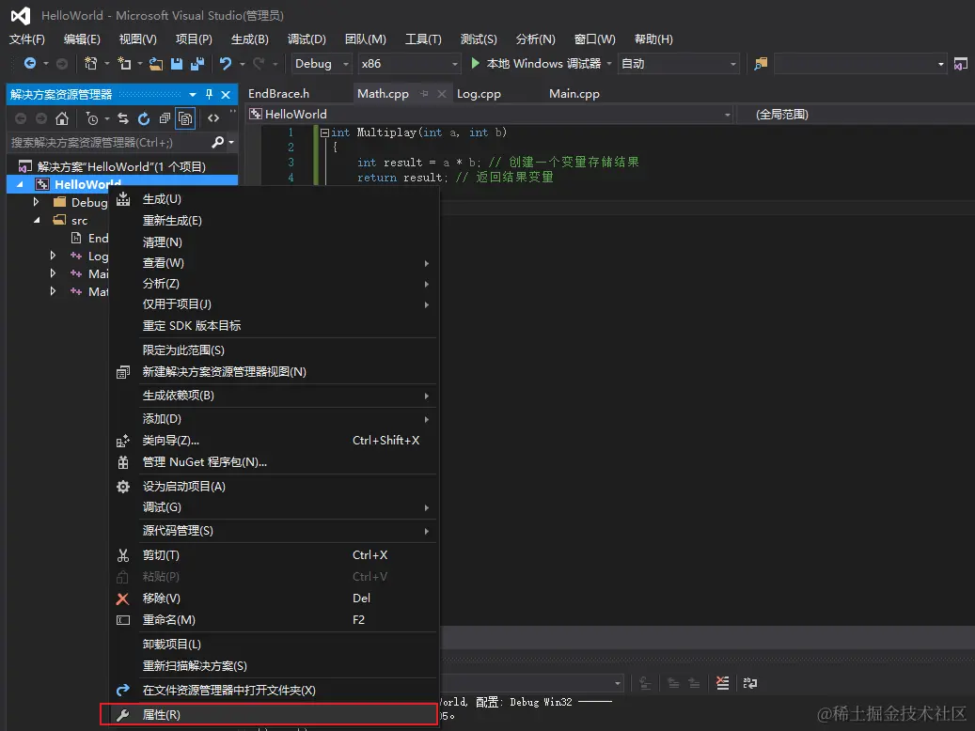Pin the Math.cpp tab
The image size is (975, 731).
(425, 94)
